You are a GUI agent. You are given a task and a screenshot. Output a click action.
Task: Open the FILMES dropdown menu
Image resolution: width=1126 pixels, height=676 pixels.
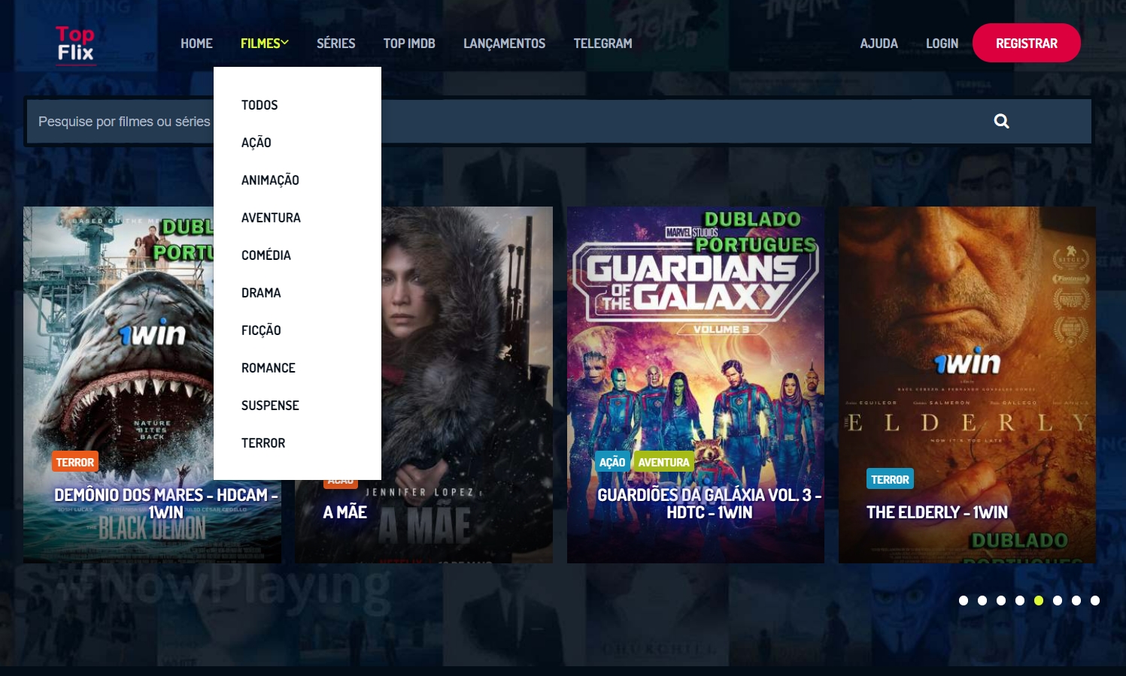point(265,44)
